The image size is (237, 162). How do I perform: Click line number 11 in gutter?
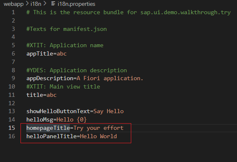(12, 95)
